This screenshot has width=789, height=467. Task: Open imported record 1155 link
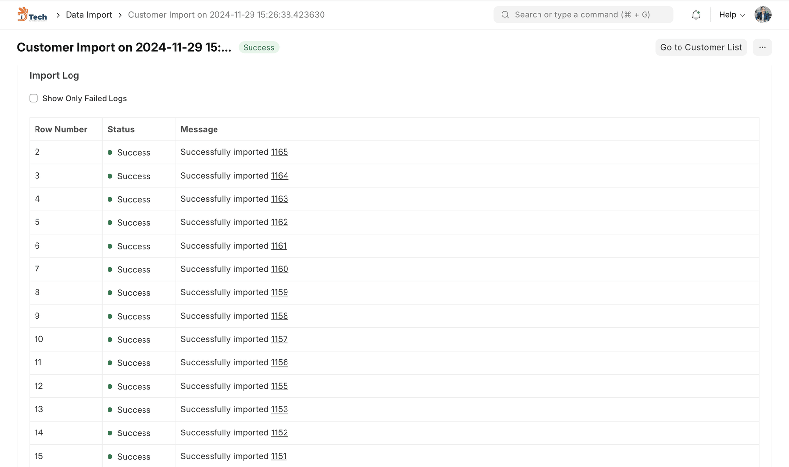point(279,386)
